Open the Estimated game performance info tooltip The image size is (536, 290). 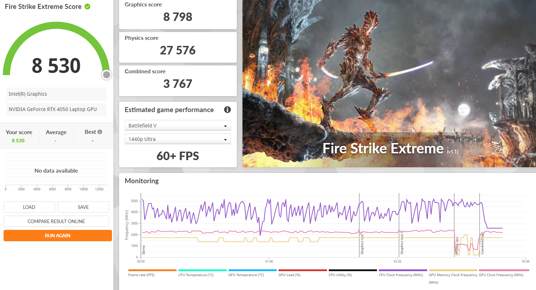(x=227, y=110)
